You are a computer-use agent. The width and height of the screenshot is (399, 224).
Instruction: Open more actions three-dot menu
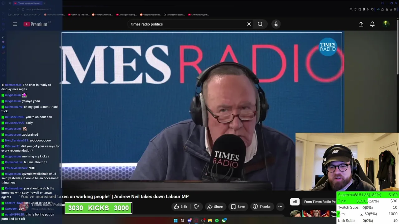click(x=280, y=207)
